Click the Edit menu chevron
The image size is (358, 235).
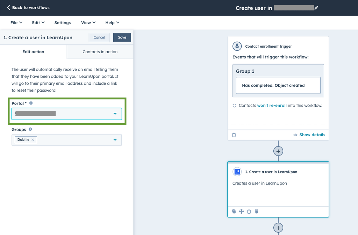[x=43, y=22]
